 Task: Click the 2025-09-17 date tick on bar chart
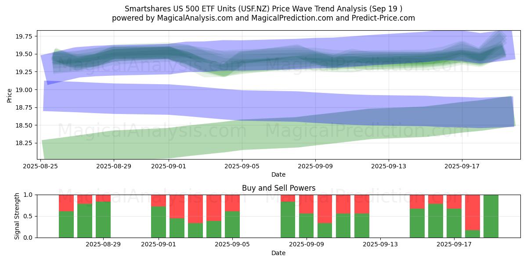coord(454,245)
